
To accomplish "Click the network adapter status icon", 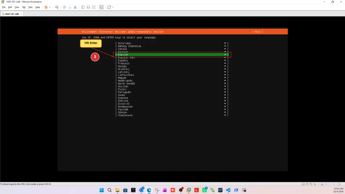I will 311,184.
